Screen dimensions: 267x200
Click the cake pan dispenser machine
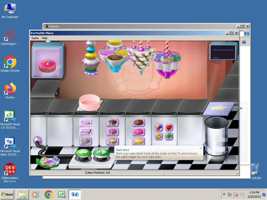(x=91, y=58)
